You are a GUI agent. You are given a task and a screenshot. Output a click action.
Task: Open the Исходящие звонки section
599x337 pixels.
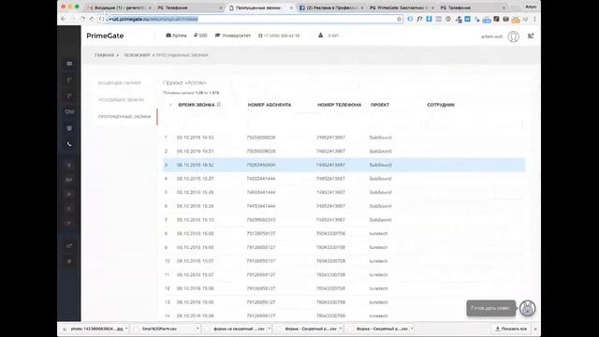pyautogui.click(x=121, y=100)
